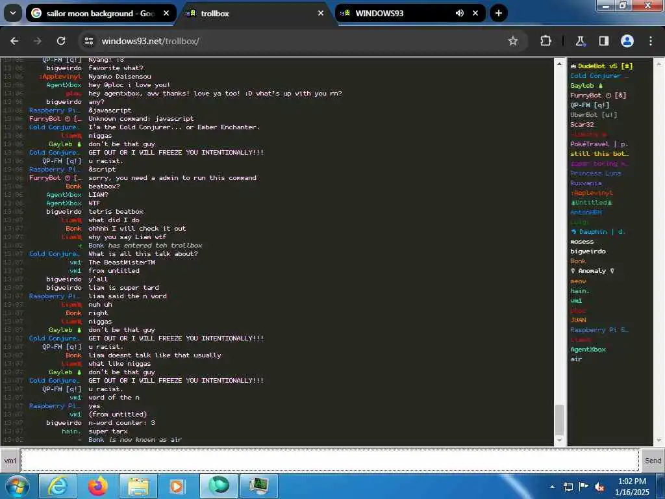
Task: Select air in the user list
Action: [x=576, y=359]
